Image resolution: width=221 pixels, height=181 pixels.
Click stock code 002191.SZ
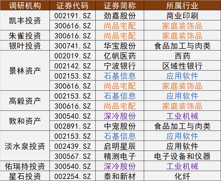coord(72,15)
